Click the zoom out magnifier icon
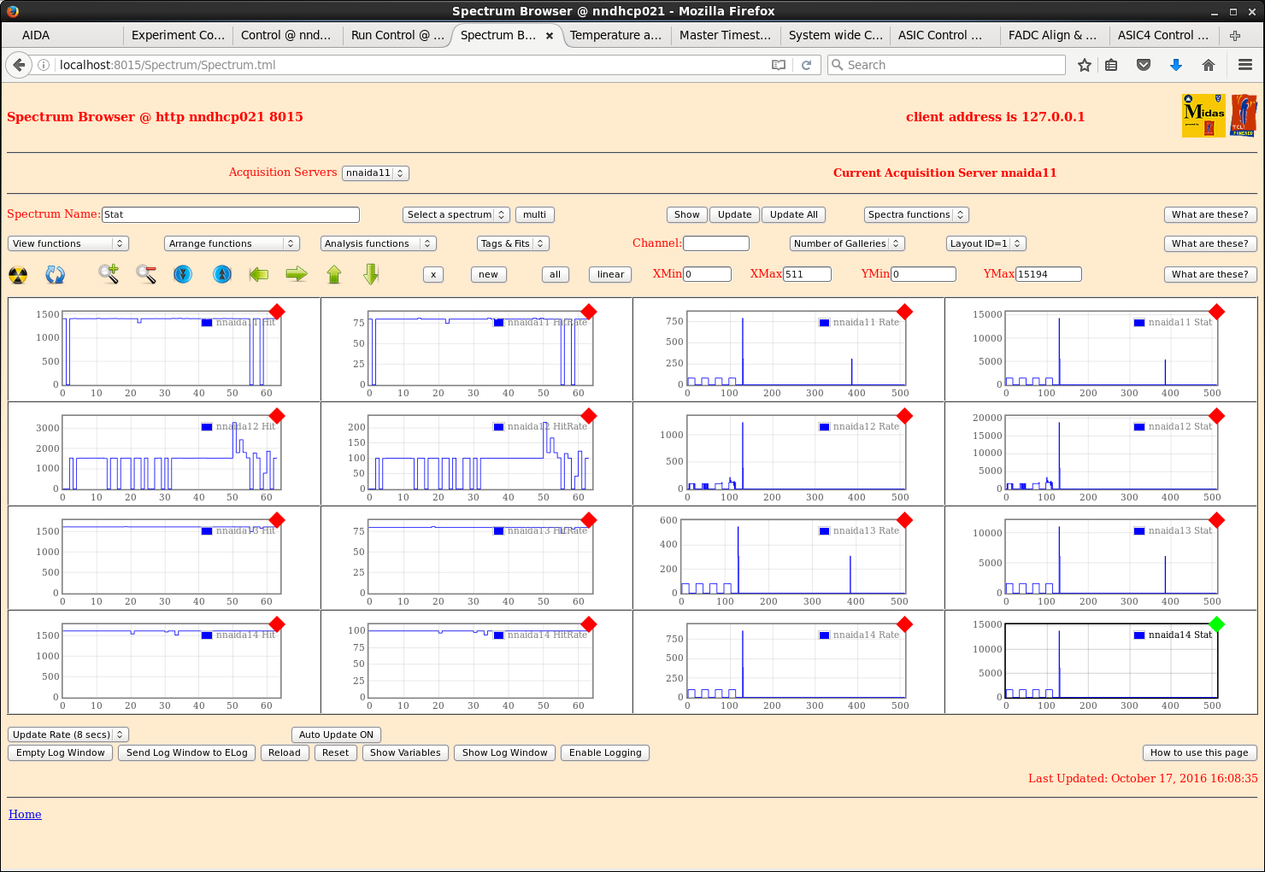The width and height of the screenshot is (1265, 872). (x=146, y=274)
